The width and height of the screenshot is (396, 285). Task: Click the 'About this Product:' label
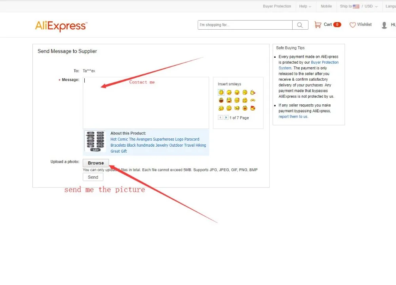[x=128, y=133]
